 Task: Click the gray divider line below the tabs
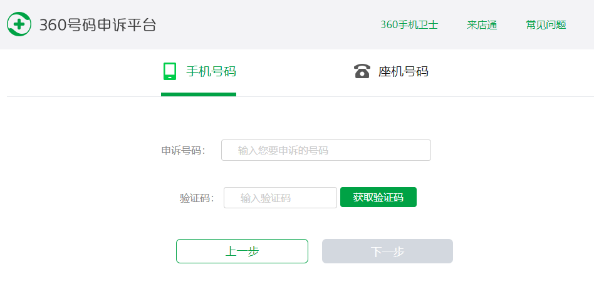point(439,97)
